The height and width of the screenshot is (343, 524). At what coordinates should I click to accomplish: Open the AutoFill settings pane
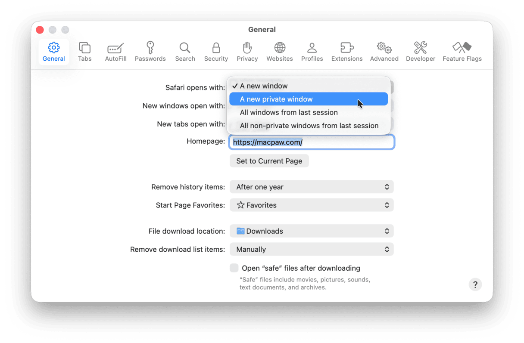(x=115, y=52)
